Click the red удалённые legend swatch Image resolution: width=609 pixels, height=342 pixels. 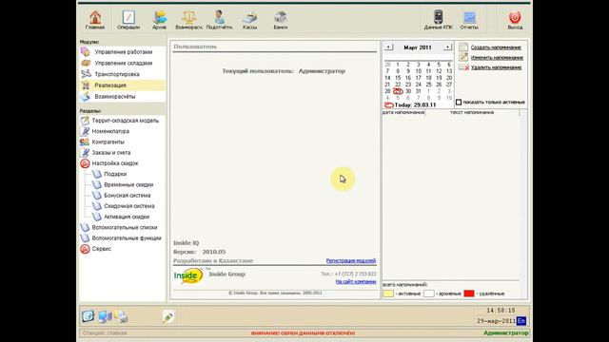pos(469,294)
